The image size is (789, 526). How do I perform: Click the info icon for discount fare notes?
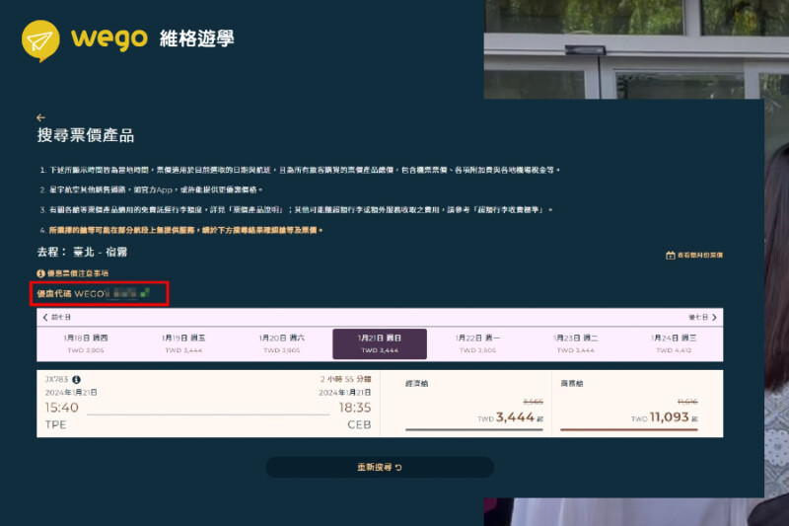tap(40, 273)
